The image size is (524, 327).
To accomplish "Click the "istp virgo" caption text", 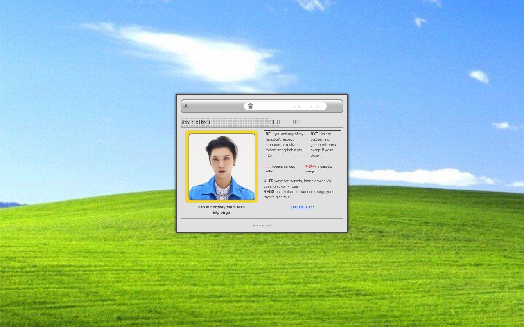I will coord(221,213).
